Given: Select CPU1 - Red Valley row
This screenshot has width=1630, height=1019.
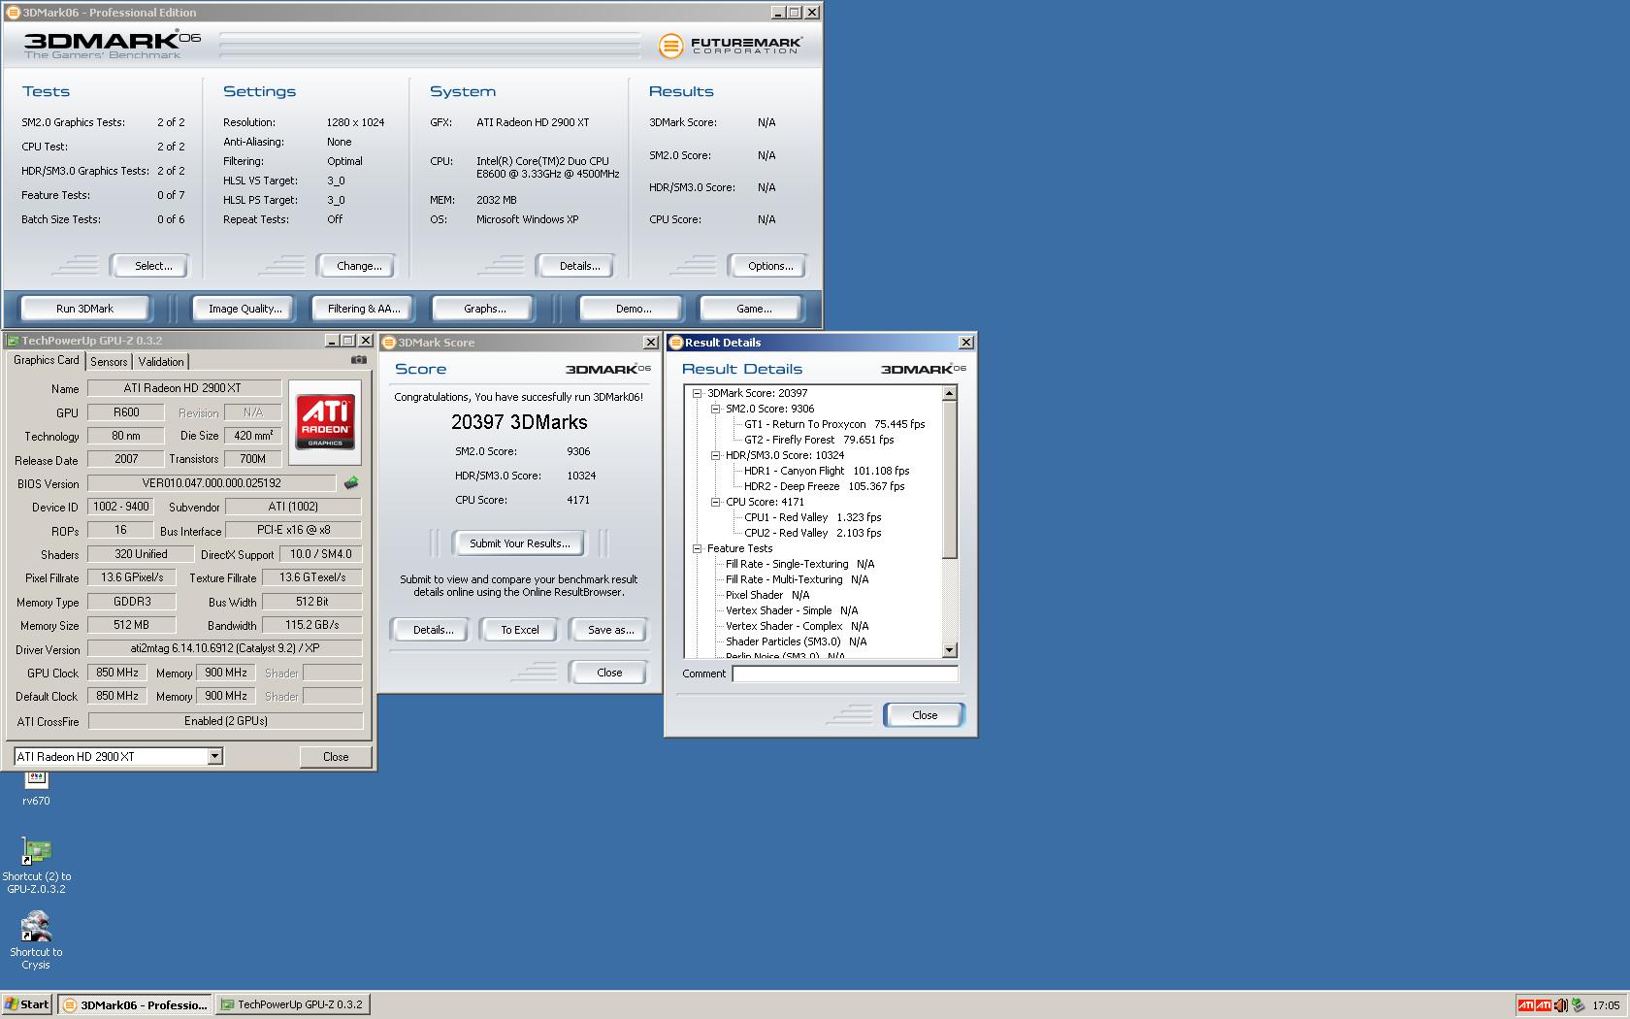Looking at the screenshot, I should pos(812,517).
